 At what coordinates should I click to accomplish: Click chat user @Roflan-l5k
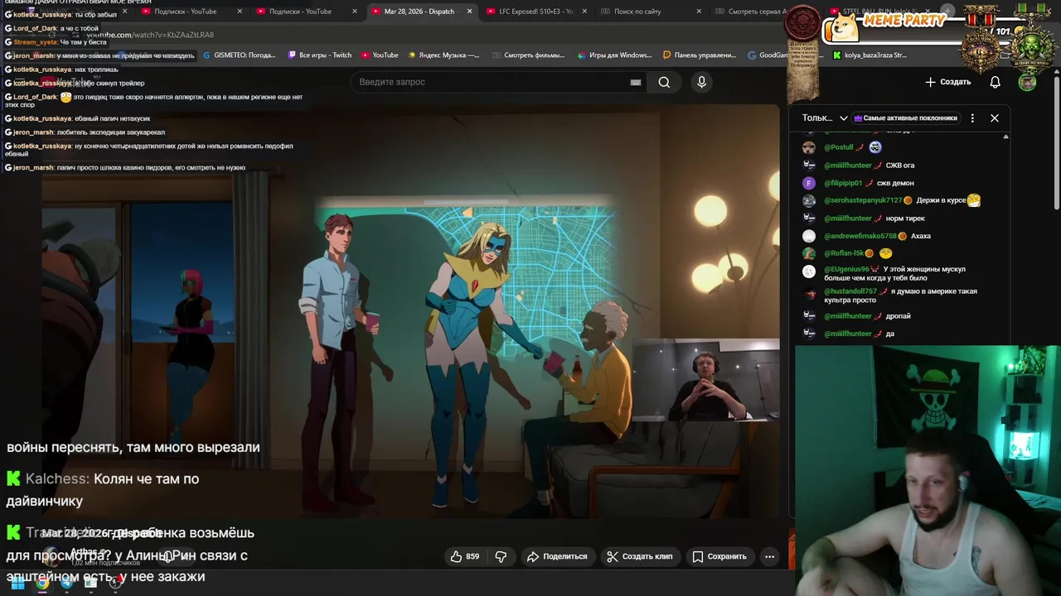pyautogui.click(x=844, y=253)
